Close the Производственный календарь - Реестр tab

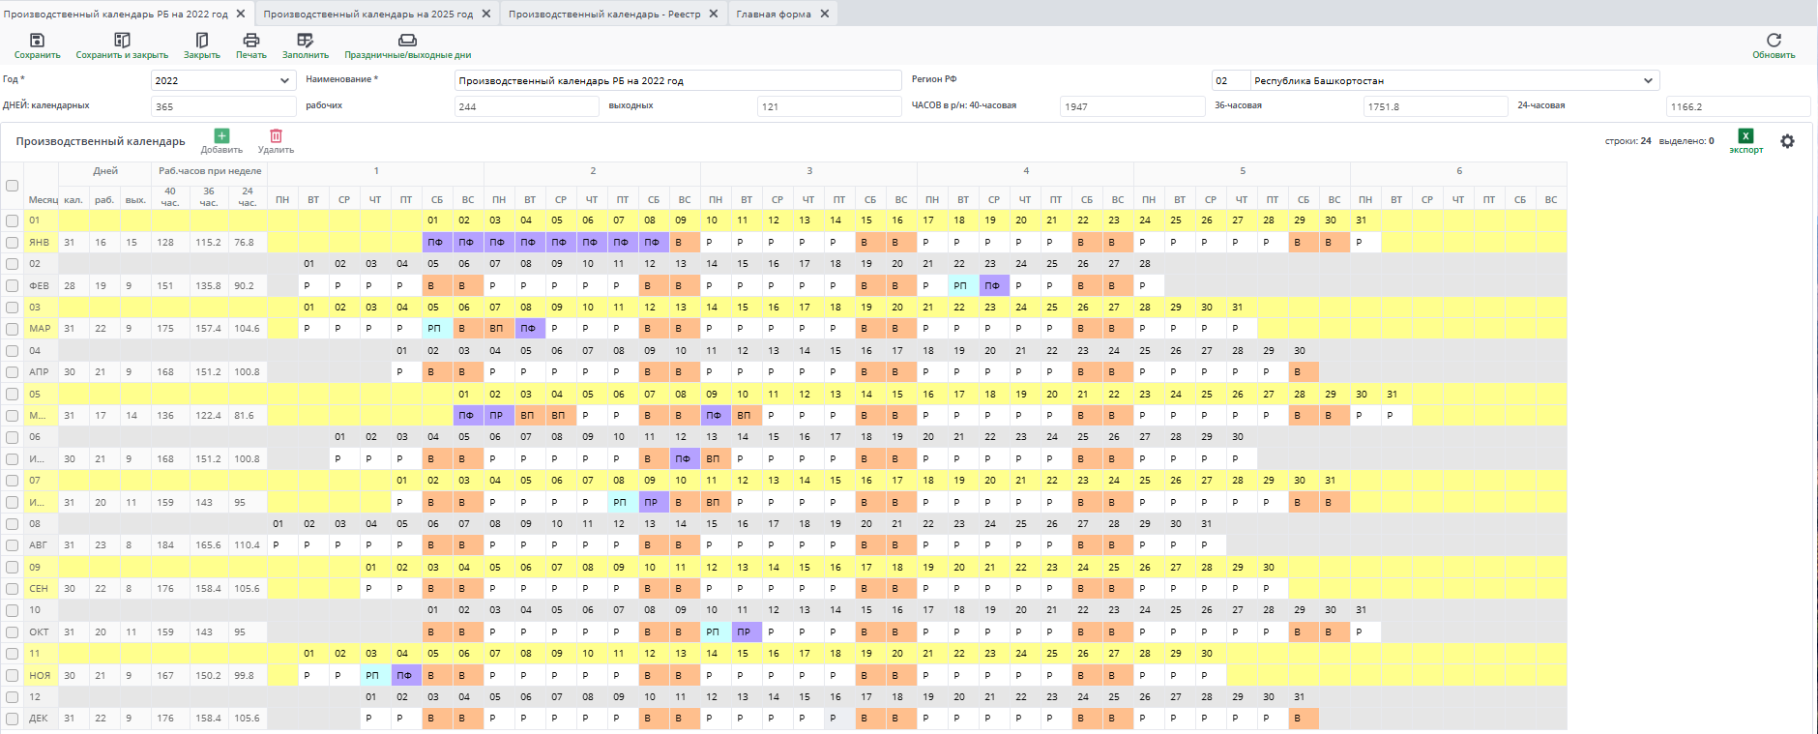tap(714, 14)
